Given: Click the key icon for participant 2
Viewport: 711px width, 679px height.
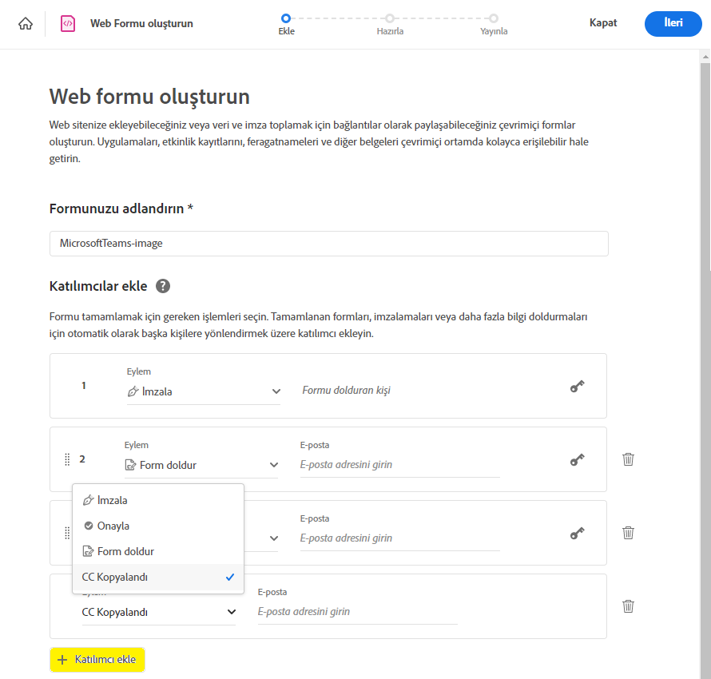Looking at the screenshot, I should [577, 460].
